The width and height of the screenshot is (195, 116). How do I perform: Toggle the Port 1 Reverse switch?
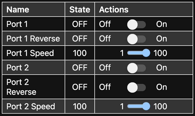click(137, 39)
